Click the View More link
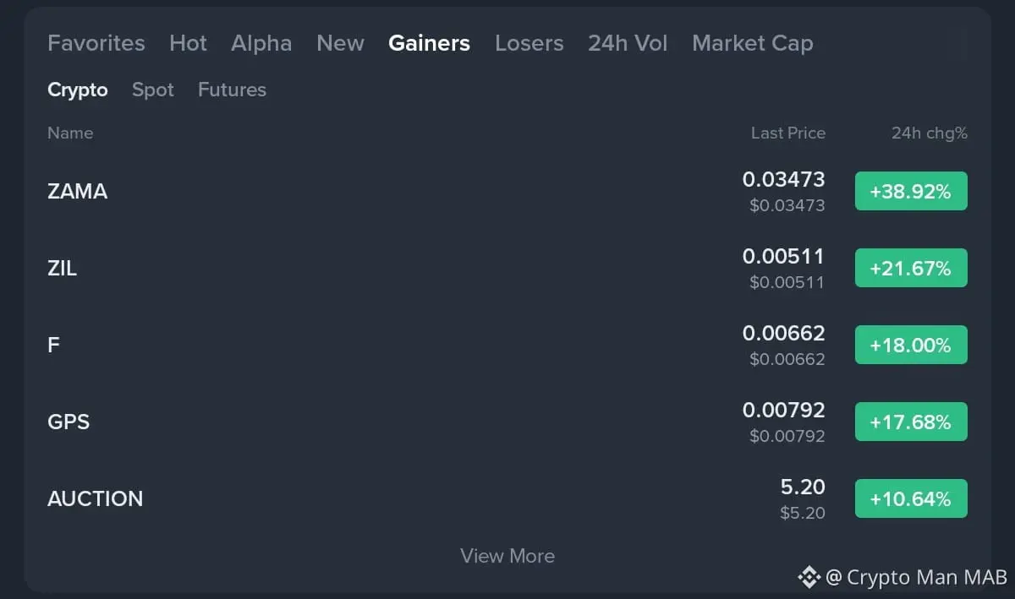Screen dimensions: 1015x599 click(x=507, y=556)
